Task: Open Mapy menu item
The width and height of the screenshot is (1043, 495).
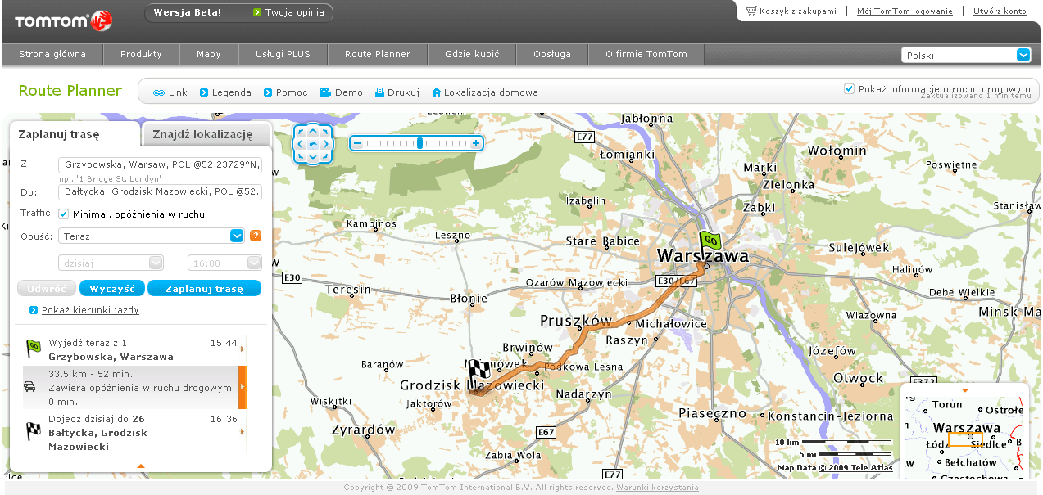Action: click(209, 54)
